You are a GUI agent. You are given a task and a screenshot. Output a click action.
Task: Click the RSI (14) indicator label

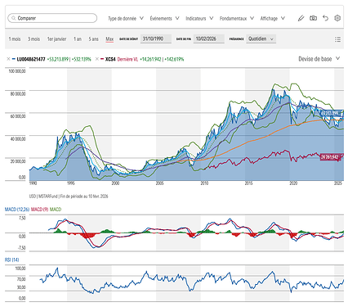coord(12,260)
